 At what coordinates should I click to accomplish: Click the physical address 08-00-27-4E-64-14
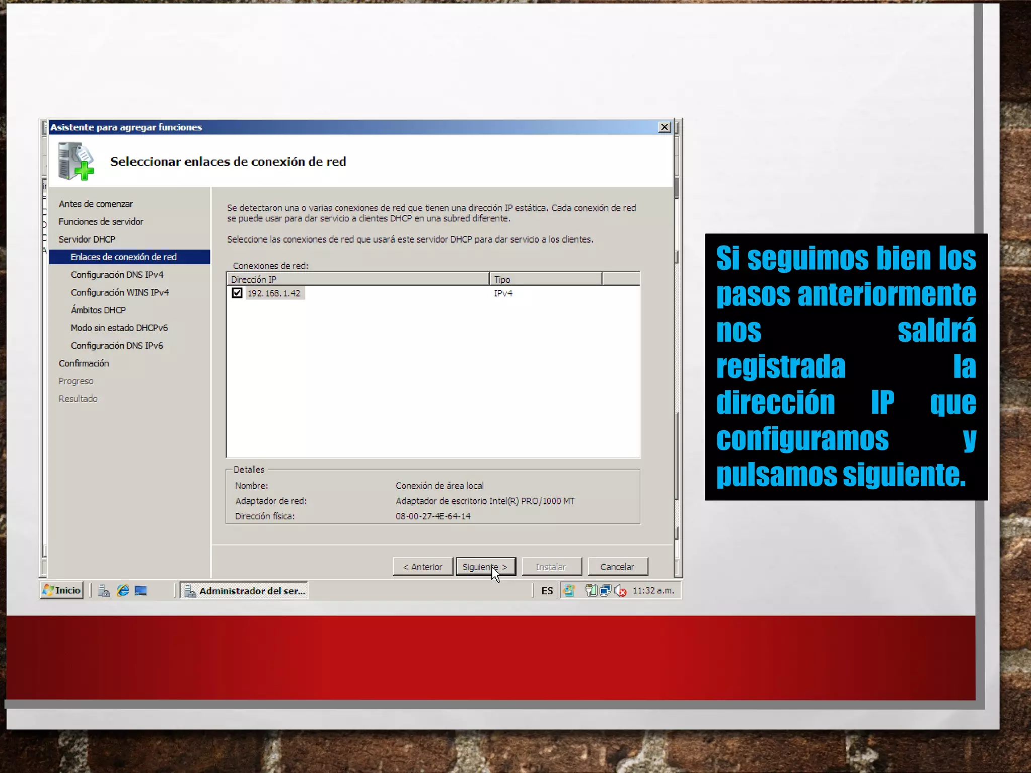tap(433, 516)
